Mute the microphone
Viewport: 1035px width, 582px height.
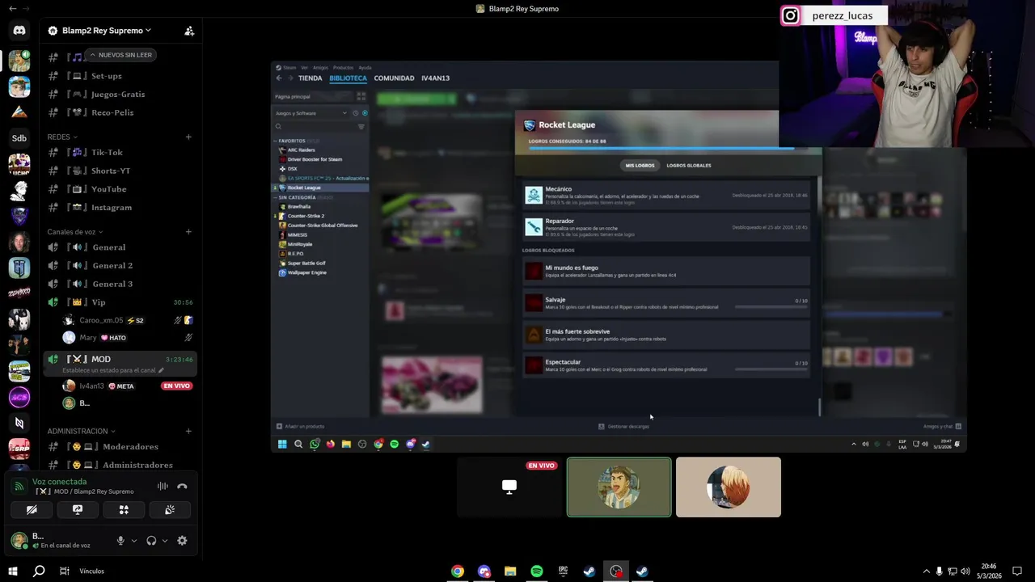tap(120, 541)
